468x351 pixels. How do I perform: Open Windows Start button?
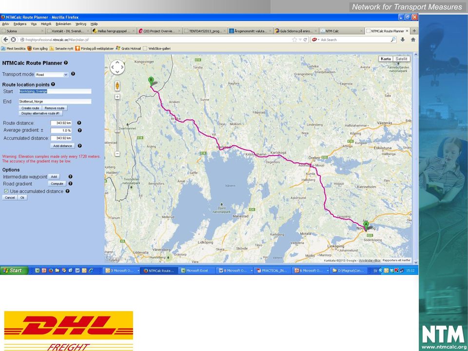point(14,271)
